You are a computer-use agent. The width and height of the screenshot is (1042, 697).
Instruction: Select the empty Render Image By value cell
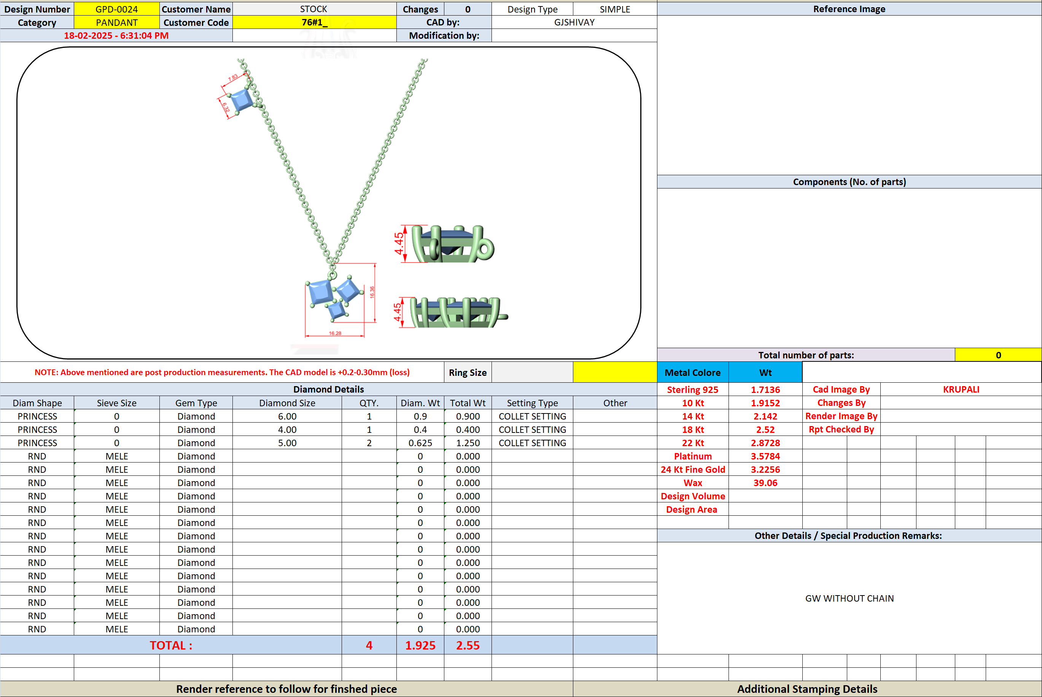coord(961,416)
